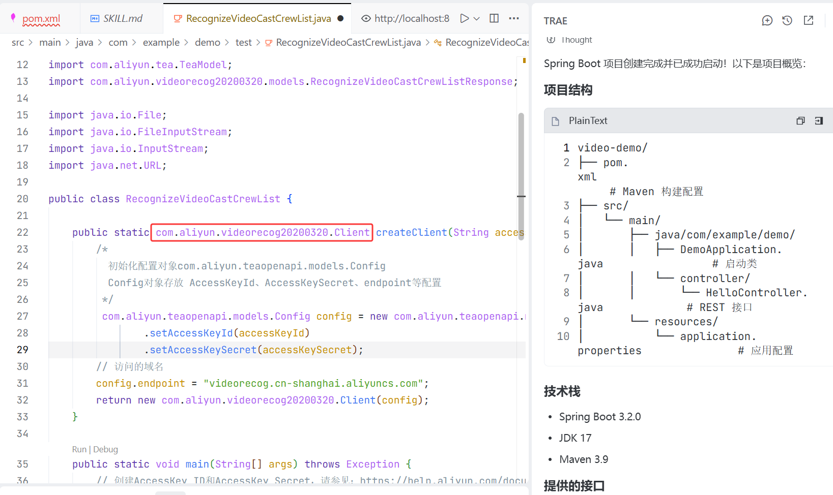Click the Java file icon in breadcrumb
833x495 pixels.
[x=269, y=43]
